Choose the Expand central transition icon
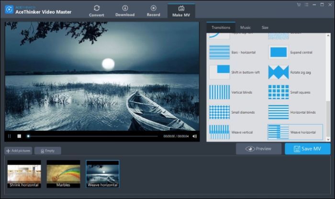Viewport: 335px width, 199px height. [278, 52]
